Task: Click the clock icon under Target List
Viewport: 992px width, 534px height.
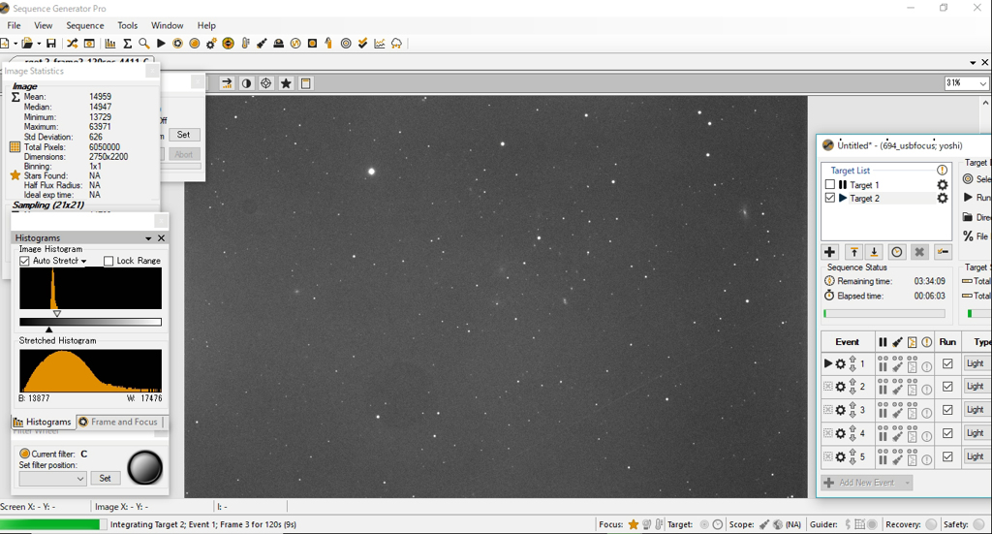Action: [x=896, y=252]
